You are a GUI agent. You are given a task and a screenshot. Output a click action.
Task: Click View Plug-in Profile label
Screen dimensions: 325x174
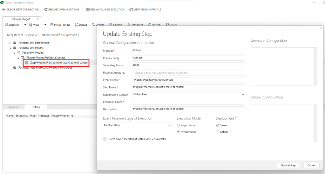147,10
